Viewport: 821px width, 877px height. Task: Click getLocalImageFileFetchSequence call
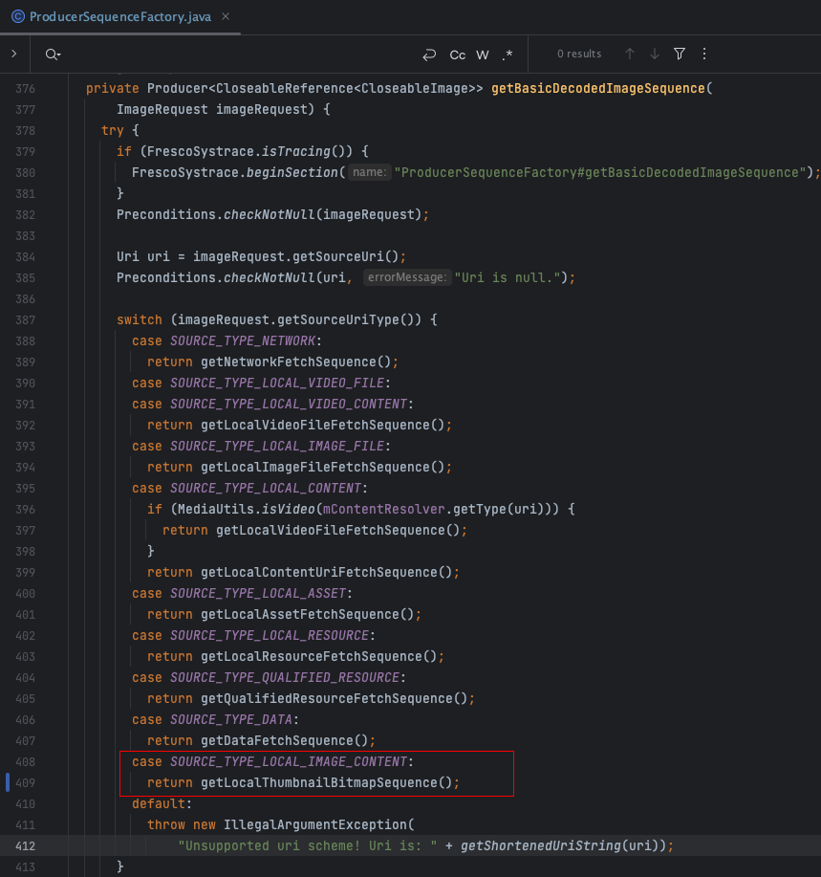[x=315, y=467]
